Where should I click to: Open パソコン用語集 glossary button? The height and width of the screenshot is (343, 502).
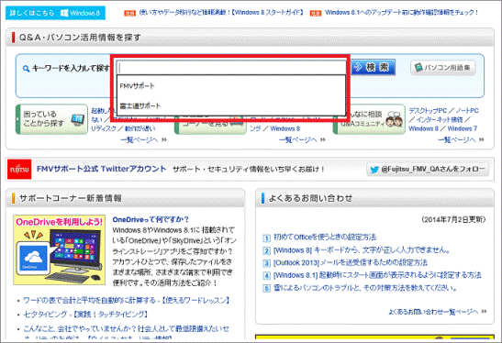click(x=442, y=68)
